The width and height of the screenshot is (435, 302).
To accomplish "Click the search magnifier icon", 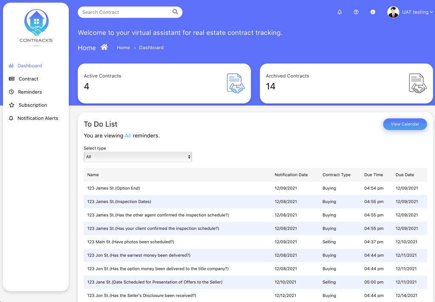I will [175, 12].
